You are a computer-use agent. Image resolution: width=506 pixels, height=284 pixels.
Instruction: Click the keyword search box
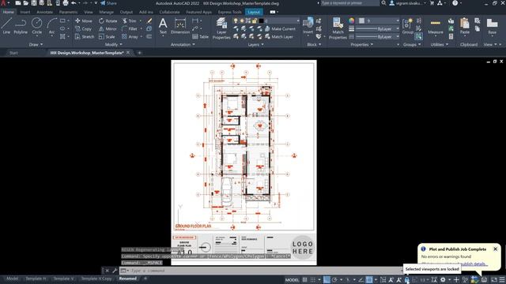tap(349, 3)
